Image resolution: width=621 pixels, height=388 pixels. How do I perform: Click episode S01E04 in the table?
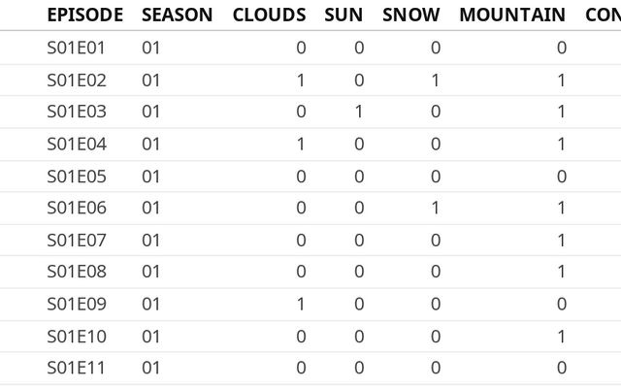[77, 144]
